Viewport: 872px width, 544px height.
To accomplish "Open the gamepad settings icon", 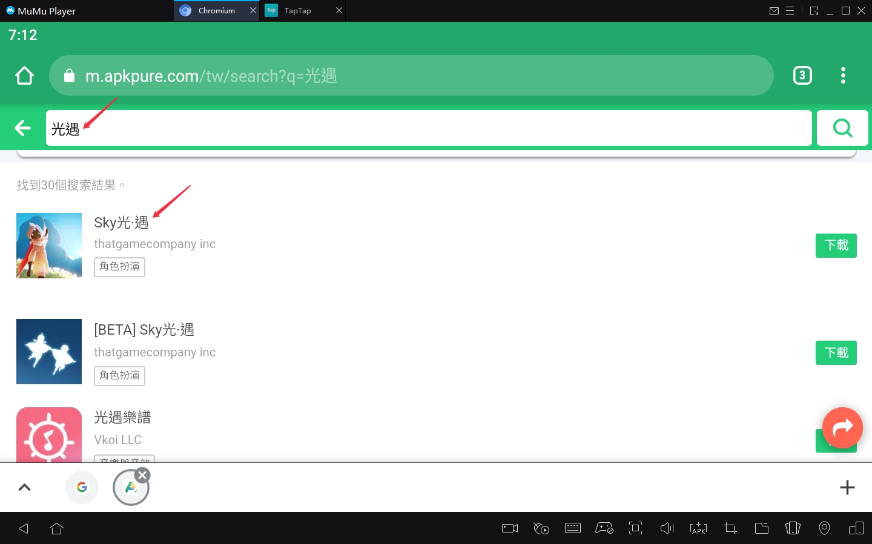I will coord(604,528).
